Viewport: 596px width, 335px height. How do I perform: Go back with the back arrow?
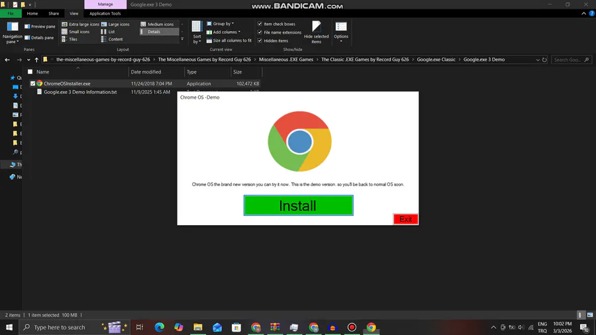tap(7, 60)
